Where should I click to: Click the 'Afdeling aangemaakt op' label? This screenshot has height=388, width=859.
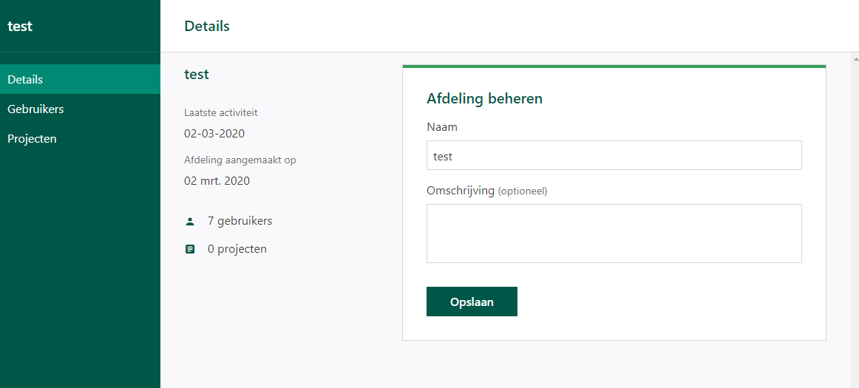pyautogui.click(x=240, y=160)
